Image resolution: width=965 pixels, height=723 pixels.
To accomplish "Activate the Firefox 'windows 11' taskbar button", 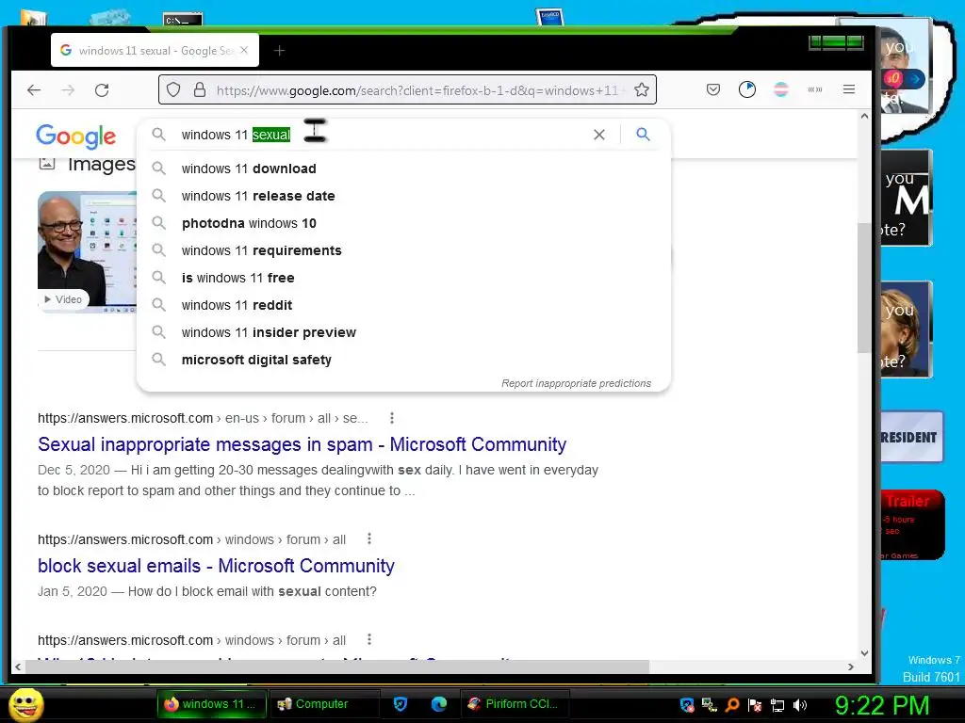I will click(x=211, y=704).
